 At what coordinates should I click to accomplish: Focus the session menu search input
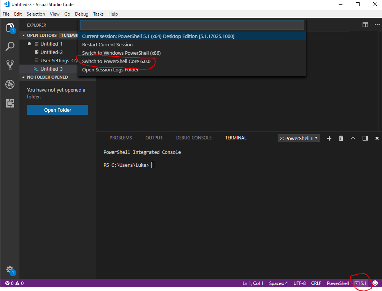pos(192,25)
